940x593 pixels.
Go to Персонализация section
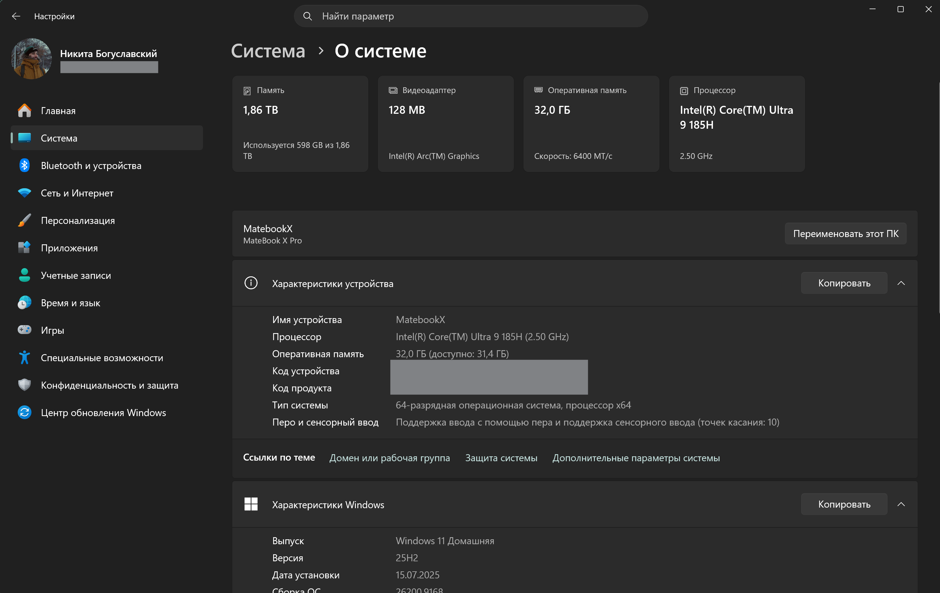coord(107,220)
